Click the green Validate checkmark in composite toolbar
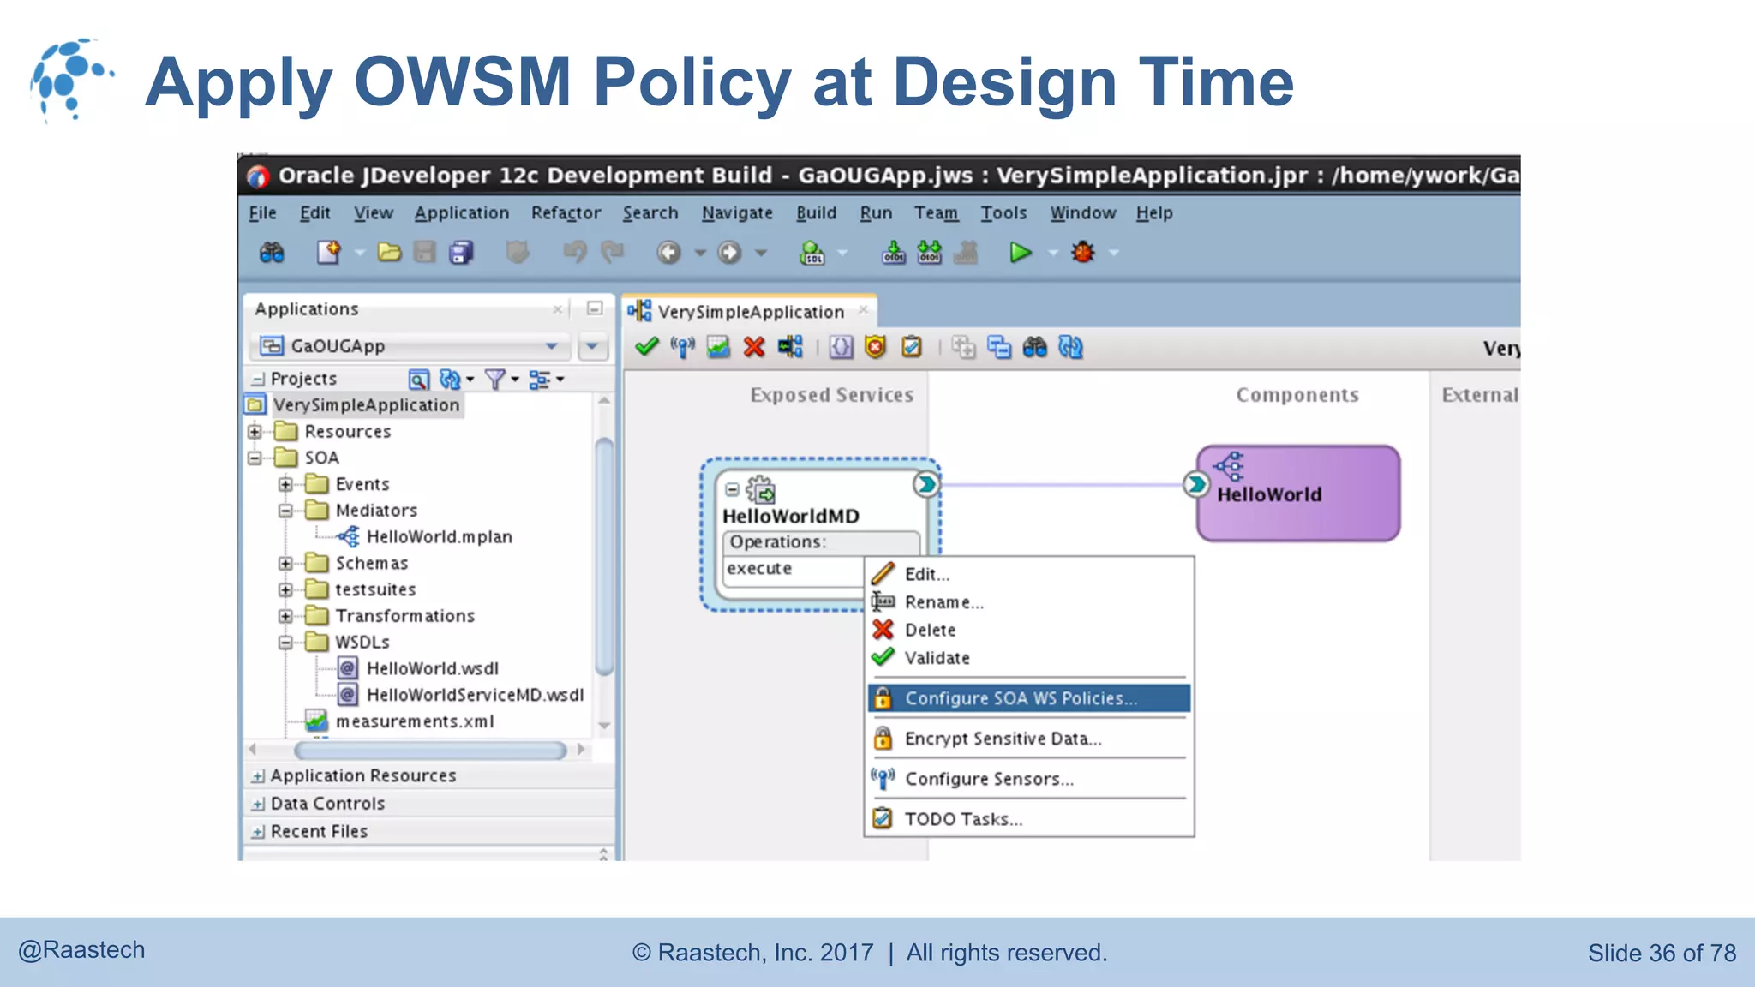The width and height of the screenshot is (1755, 987). tap(646, 347)
